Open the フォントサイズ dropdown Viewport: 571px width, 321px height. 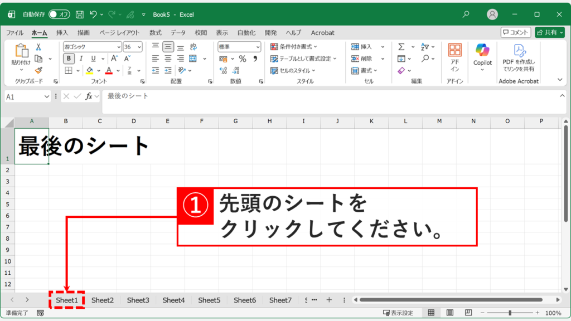tap(139, 46)
